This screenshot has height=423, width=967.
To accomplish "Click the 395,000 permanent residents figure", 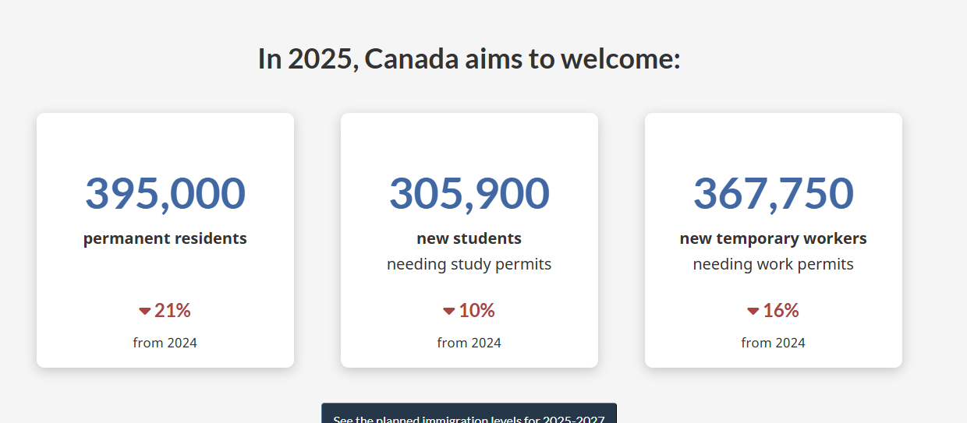I will (165, 193).
